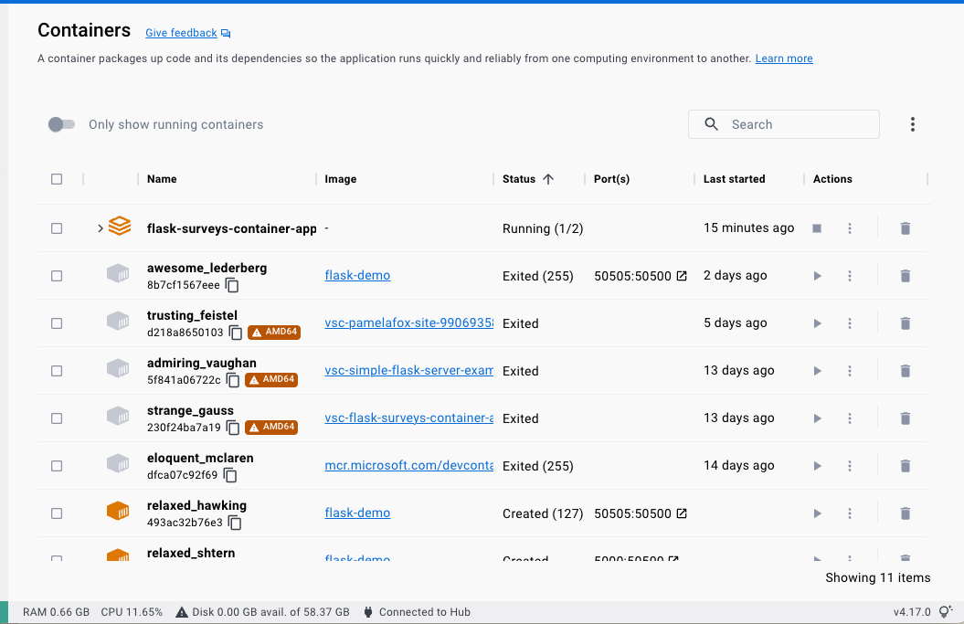The width and height of the screenshot is (964, 624).
Task: Click the RAM usage indicator in status bar
Action: coord(56,611)
